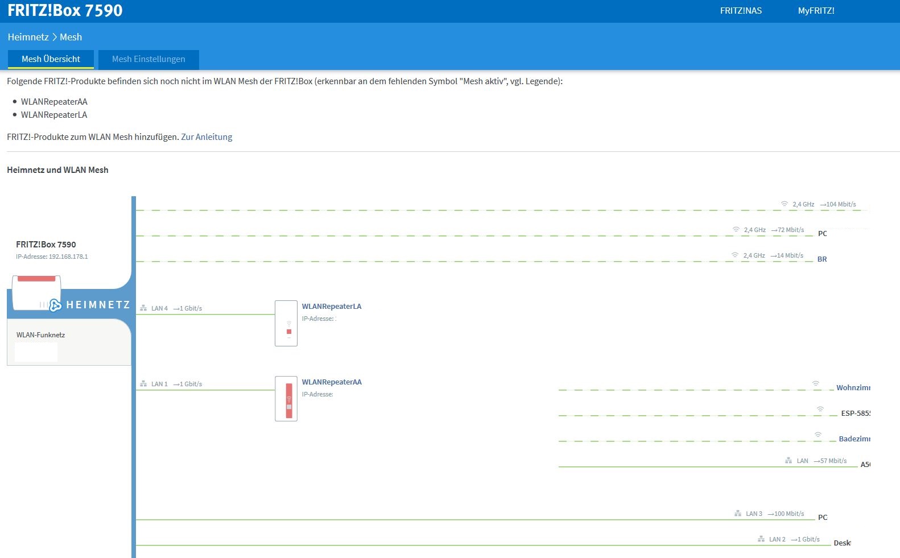Click the HEIMNETZ label
This screenshot has width=900, height=558.
[x=98, y=305]
